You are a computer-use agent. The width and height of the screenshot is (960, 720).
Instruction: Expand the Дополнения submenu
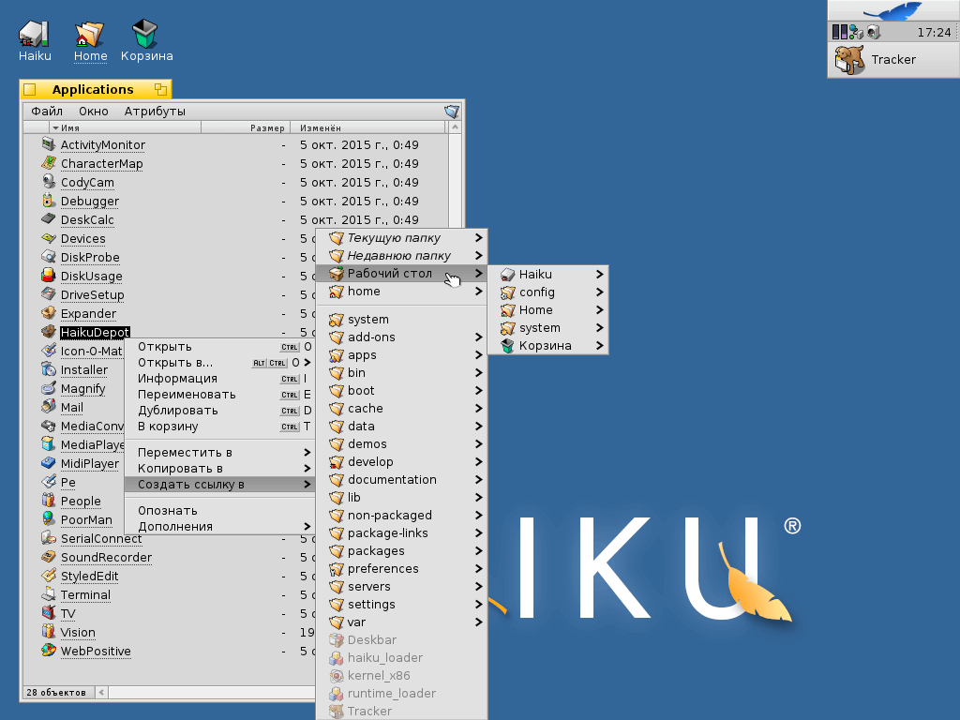(219, 527)
